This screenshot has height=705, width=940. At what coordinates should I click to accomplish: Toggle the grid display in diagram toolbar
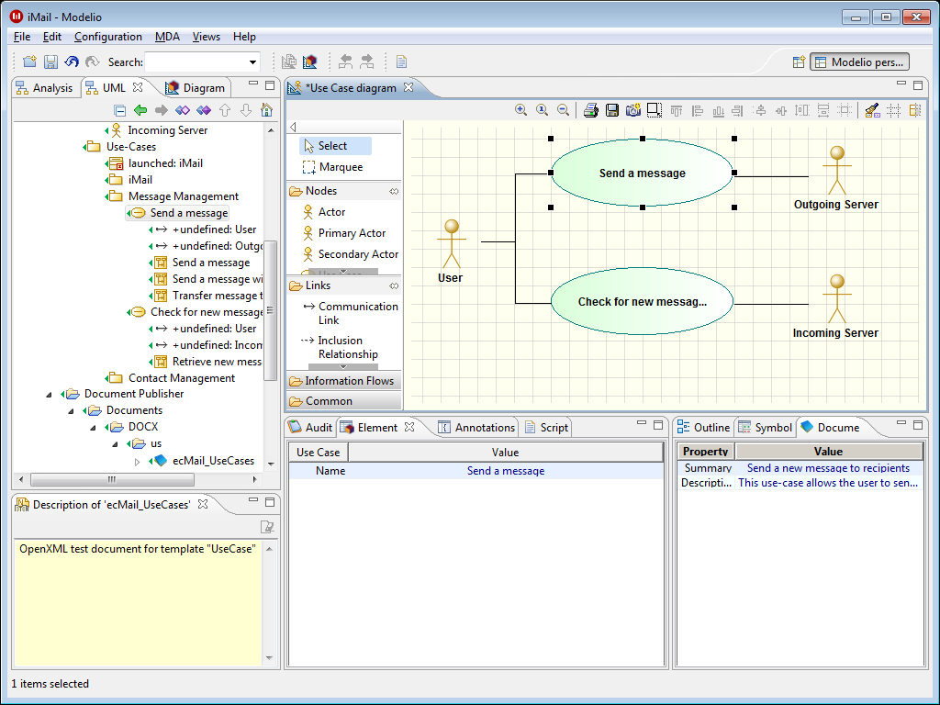[894, 110]
